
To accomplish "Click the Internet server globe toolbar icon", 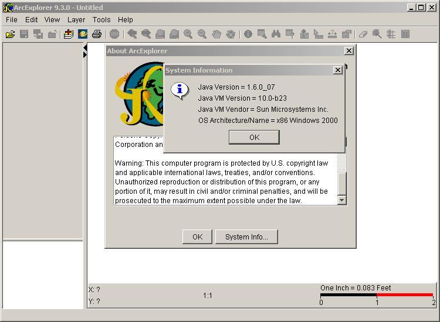I will pos(83,35).
